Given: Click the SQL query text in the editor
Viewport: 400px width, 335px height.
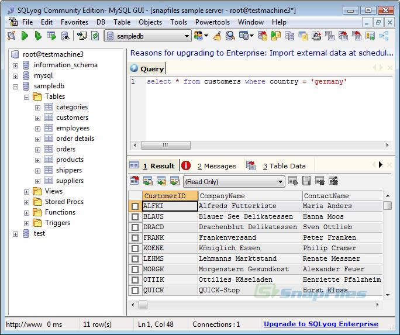Looking at the screenshot, I should (x=247, y=82).
